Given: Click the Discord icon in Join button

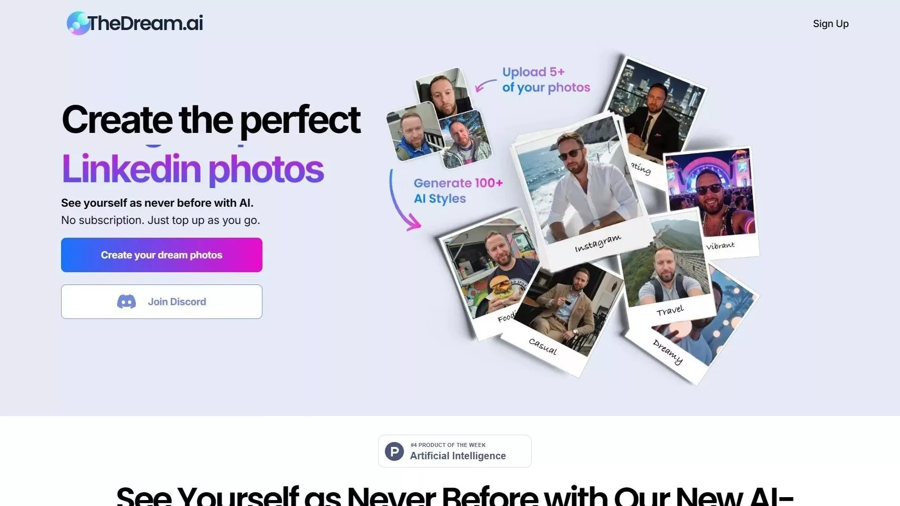Looking at the screenshot, I should click(127, 302).
